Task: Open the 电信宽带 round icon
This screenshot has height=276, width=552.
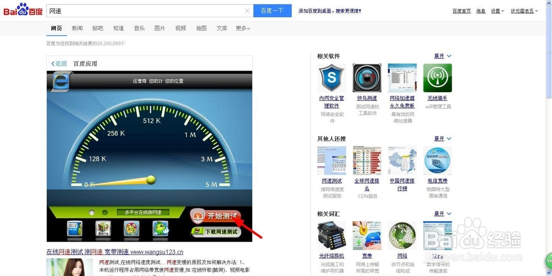Action: 437,161
